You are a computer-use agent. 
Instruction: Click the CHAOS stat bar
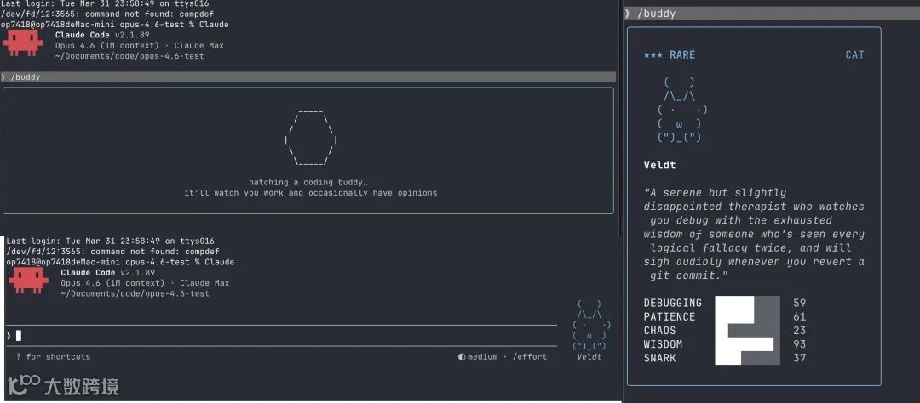coord(748,331)
